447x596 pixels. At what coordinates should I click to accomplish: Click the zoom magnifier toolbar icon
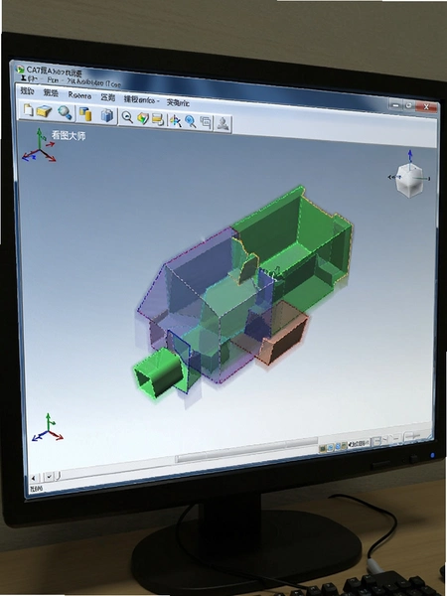(127, 117)
